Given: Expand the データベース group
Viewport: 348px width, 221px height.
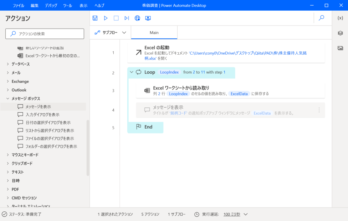Looking at the screenshot, I should 8,64.
